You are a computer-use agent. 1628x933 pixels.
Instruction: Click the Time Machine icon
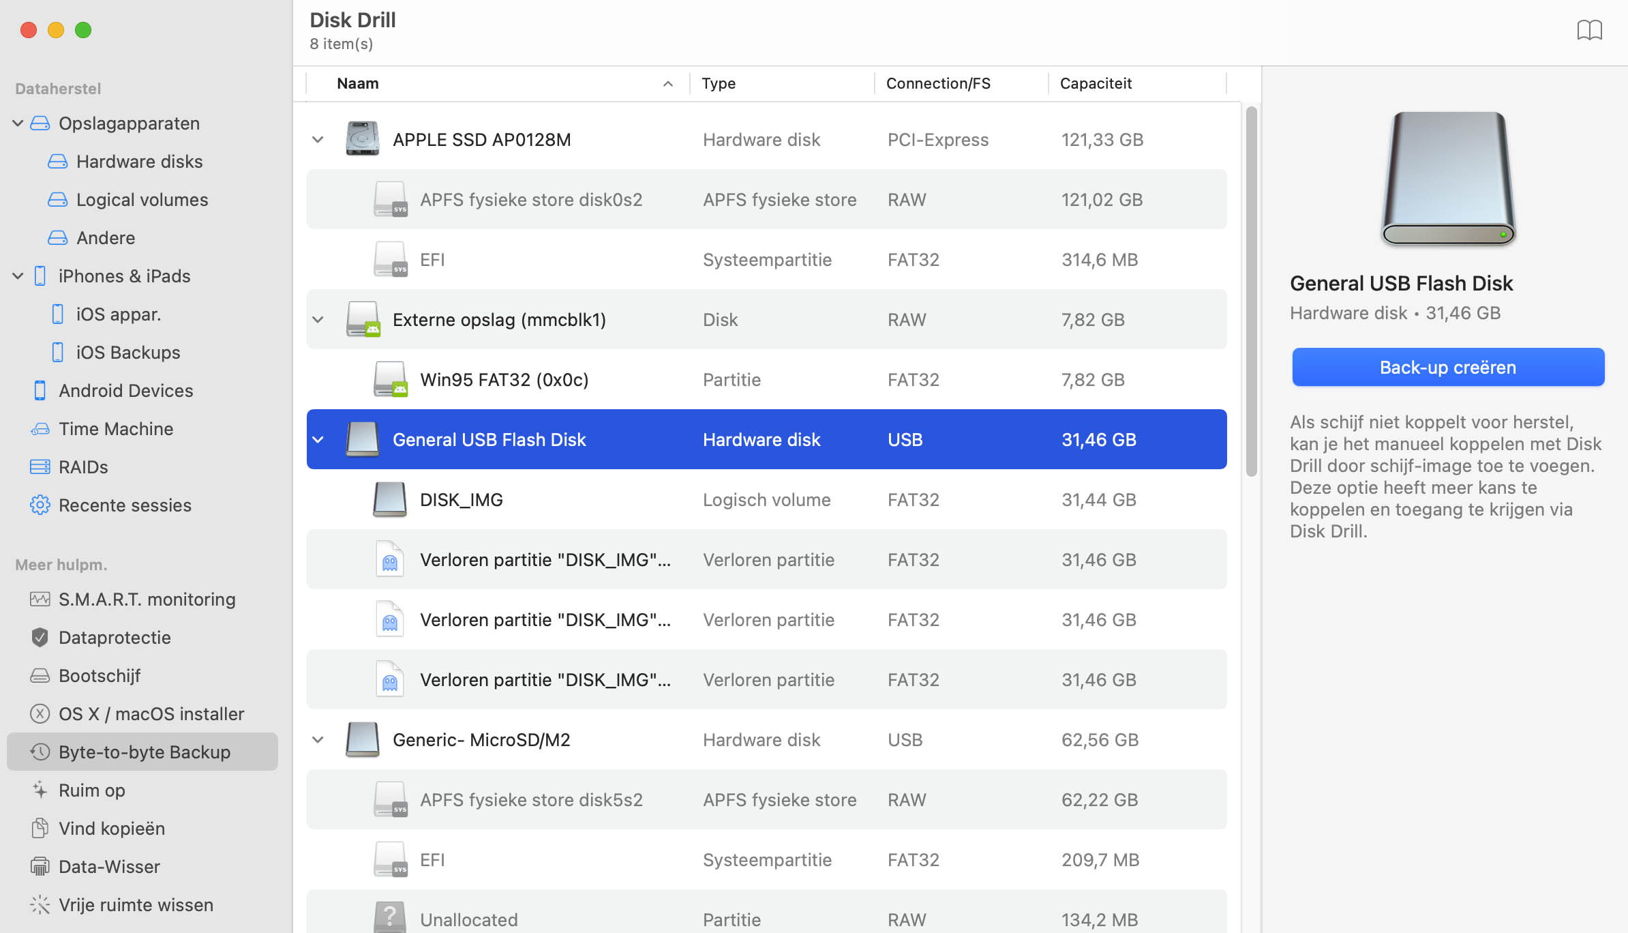(x=40, y=429)
